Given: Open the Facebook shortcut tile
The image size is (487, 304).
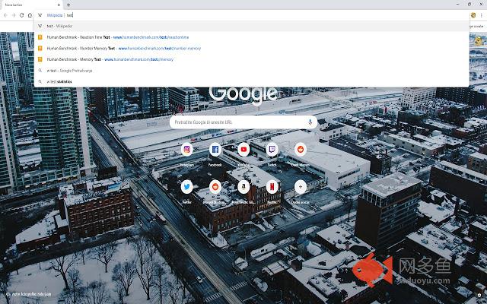Looking at the screenshot, I should (x=215, y=150).
